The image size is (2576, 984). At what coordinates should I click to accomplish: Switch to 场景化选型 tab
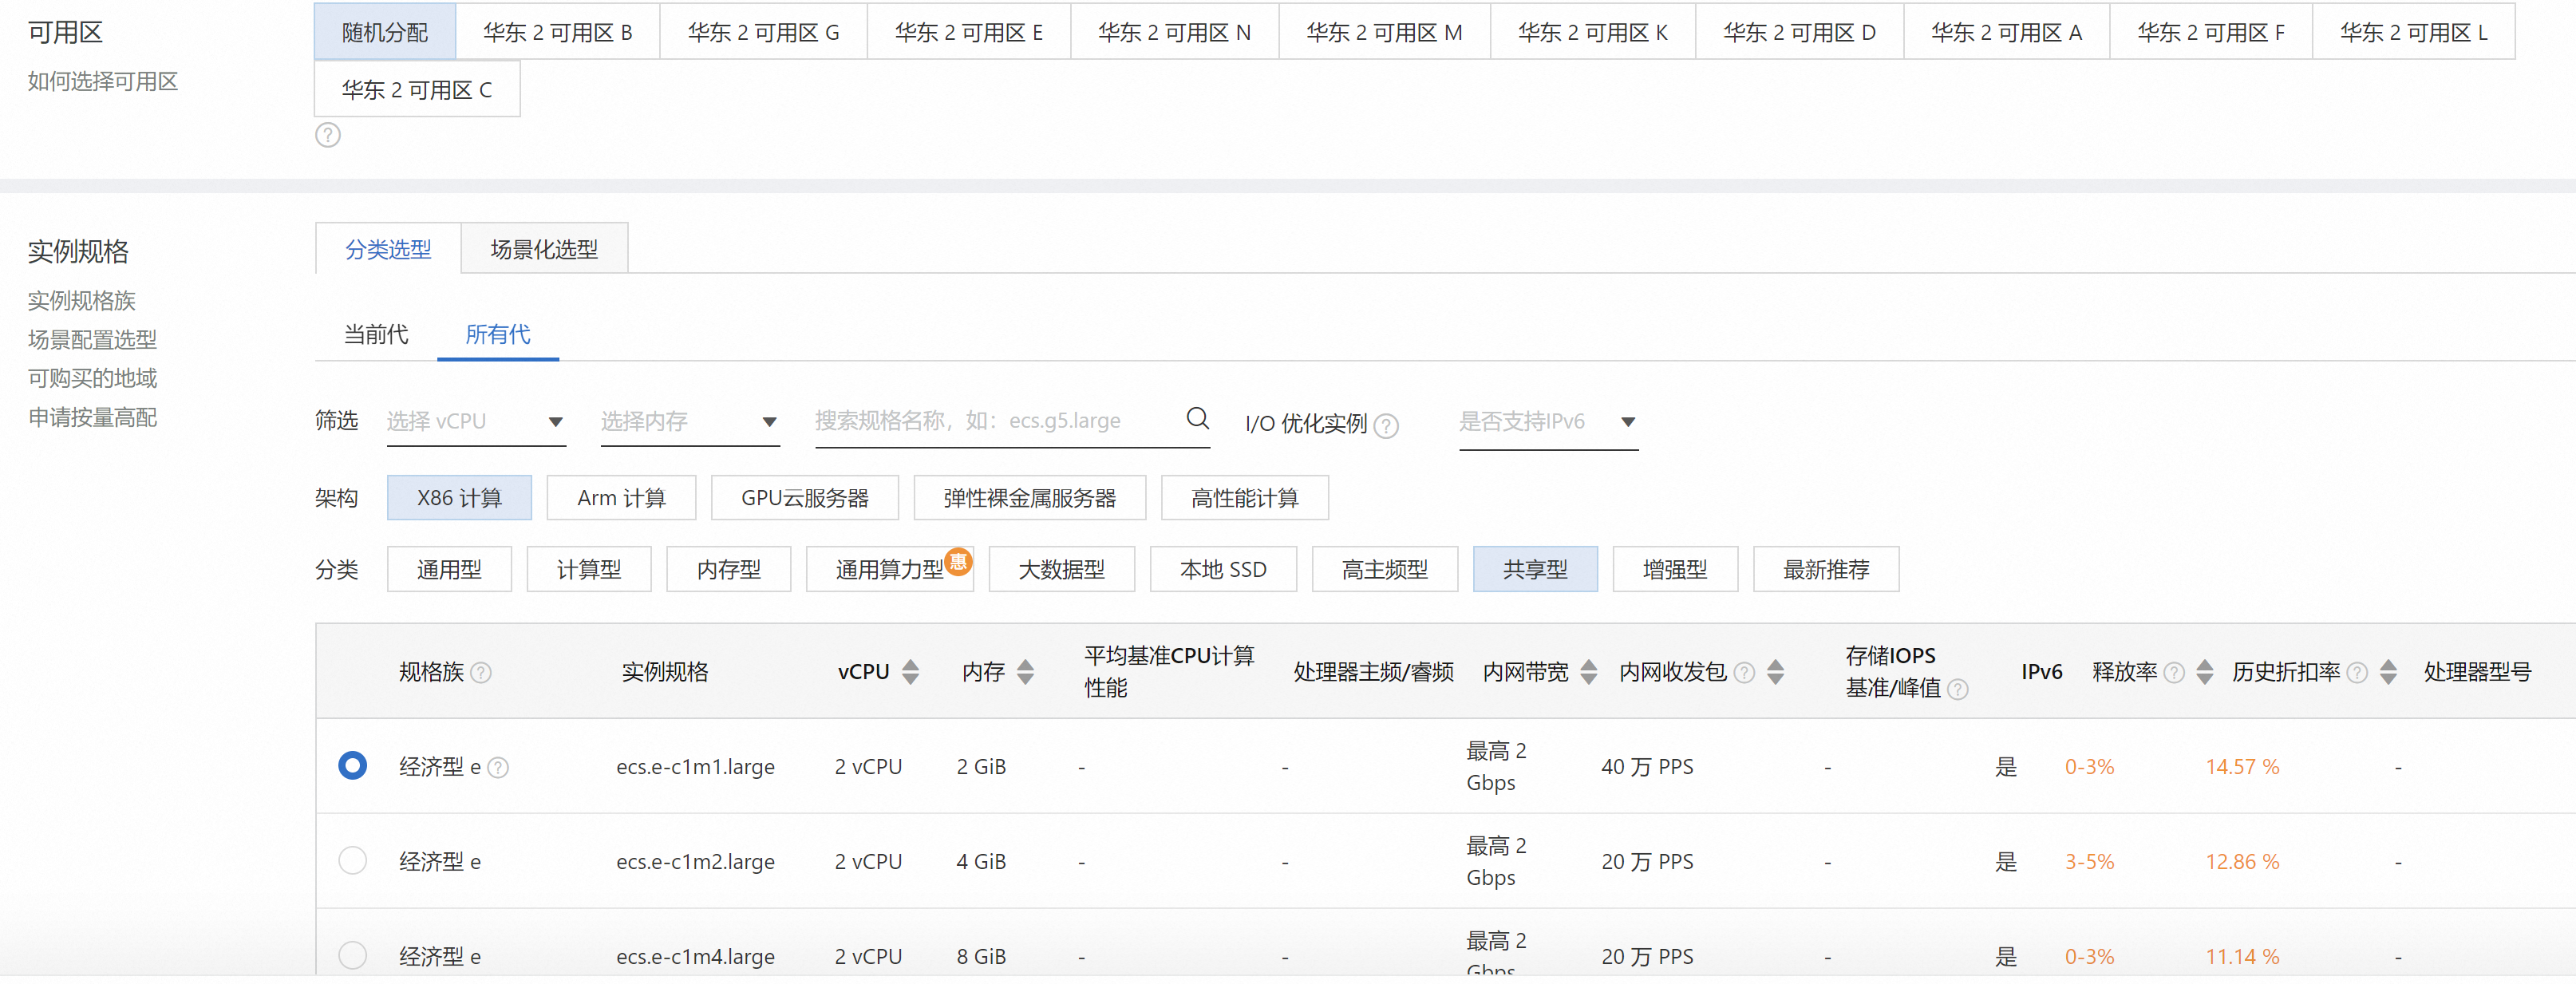click(x=544, y=249)
